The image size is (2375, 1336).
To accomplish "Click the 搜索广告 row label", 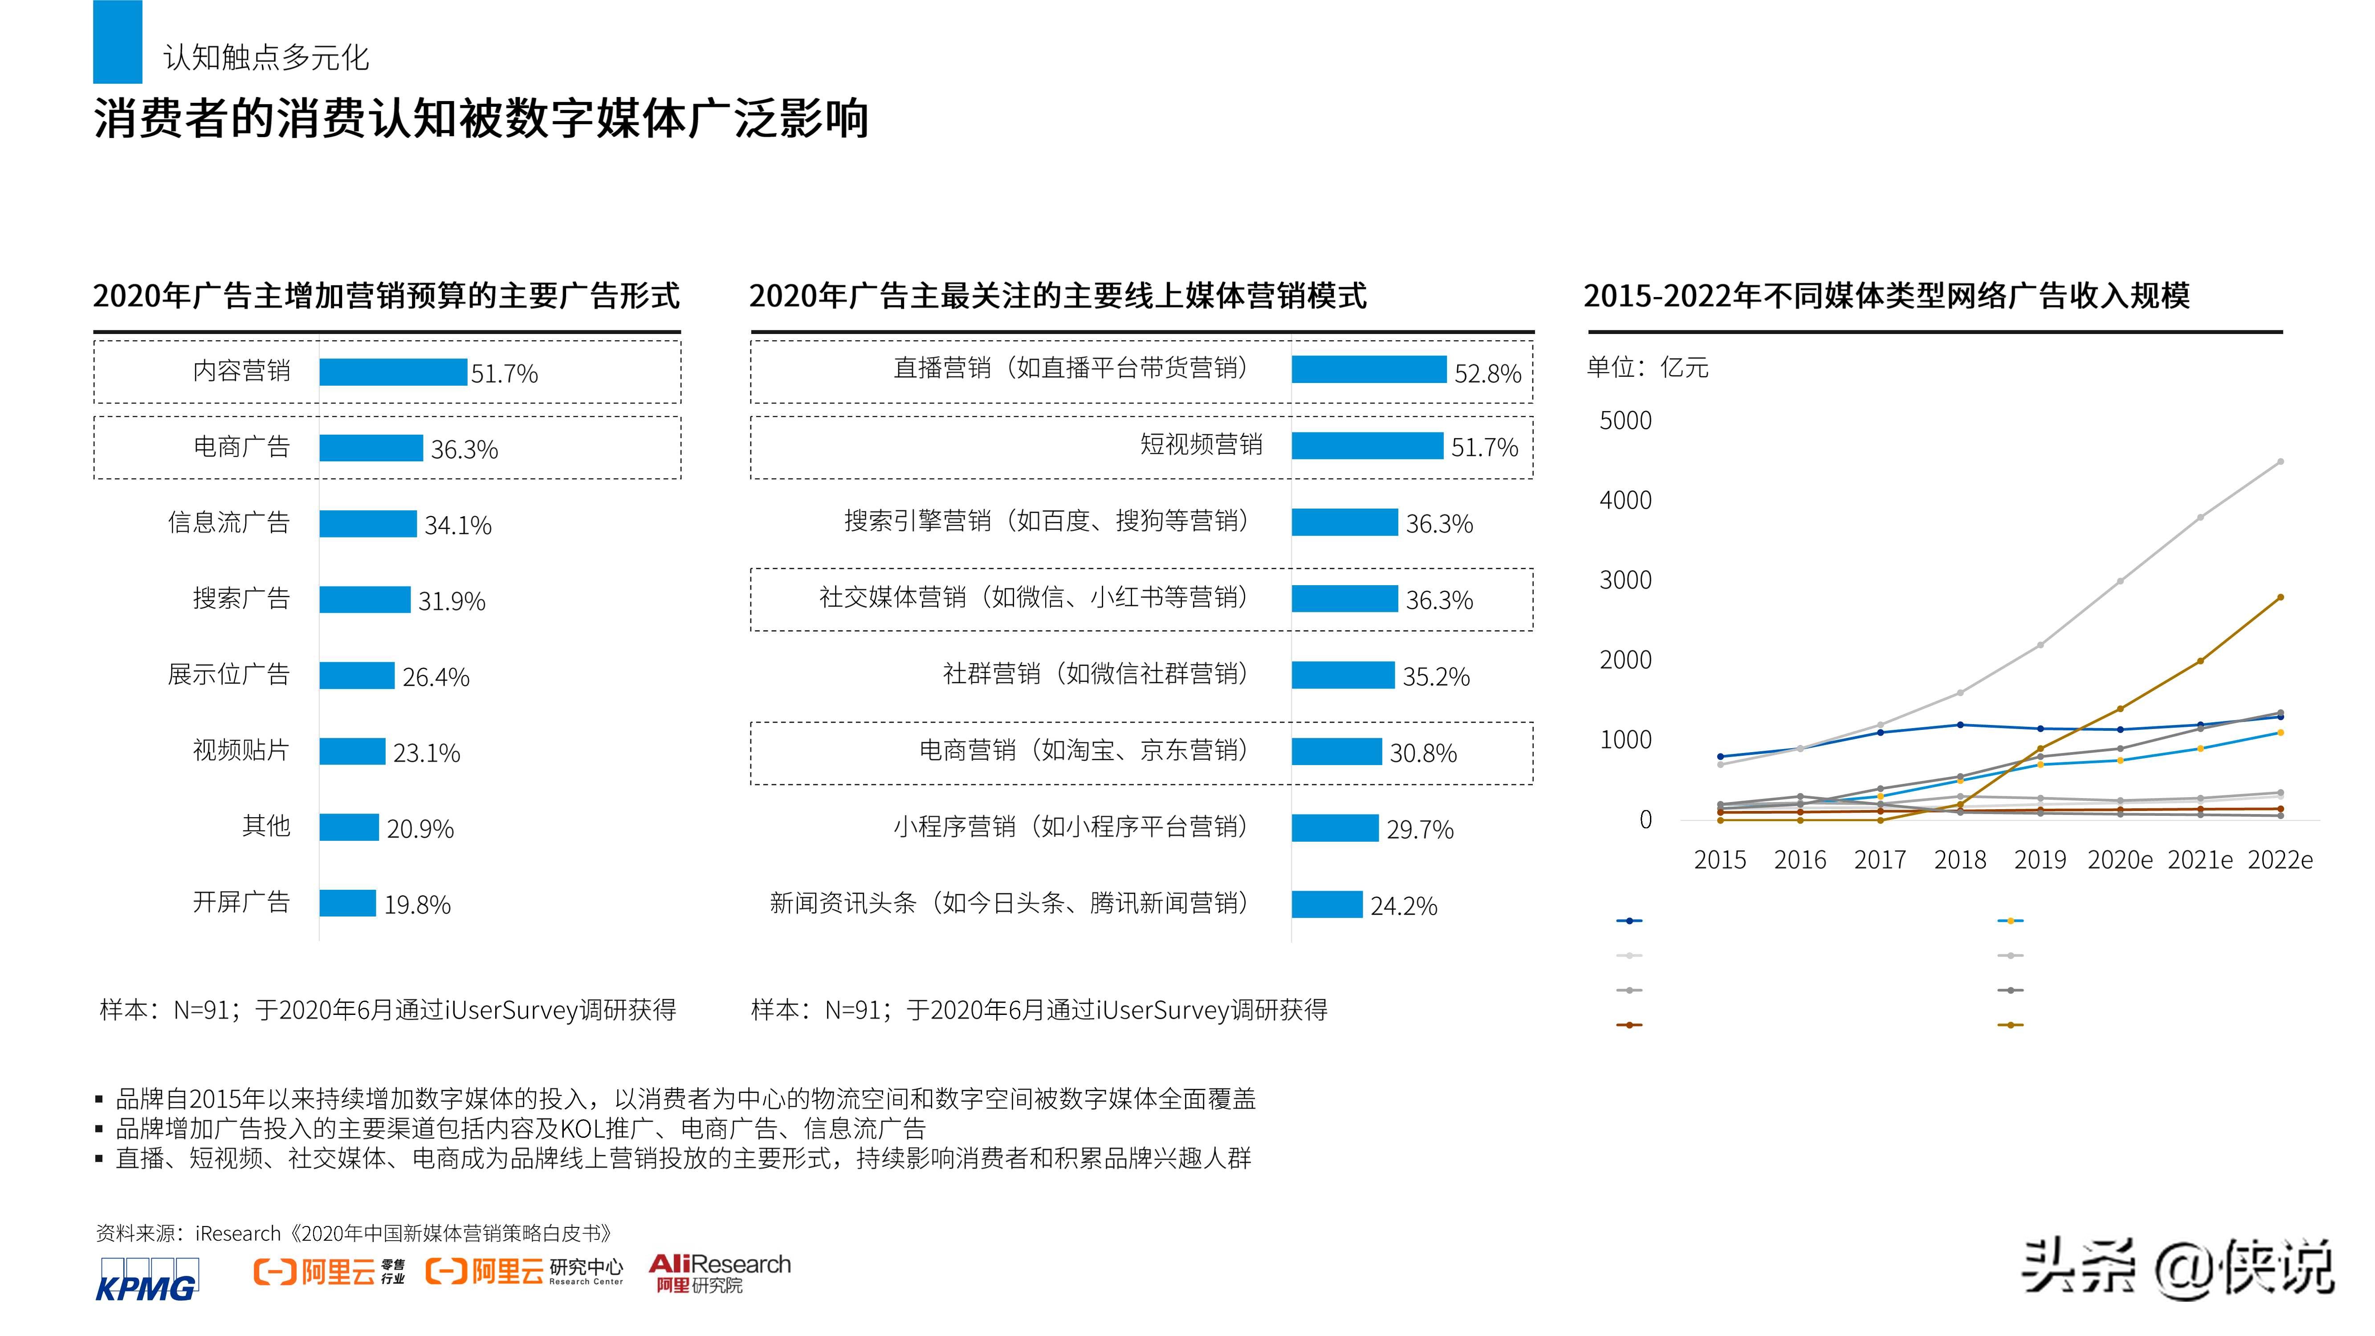I will click(241, 599).
